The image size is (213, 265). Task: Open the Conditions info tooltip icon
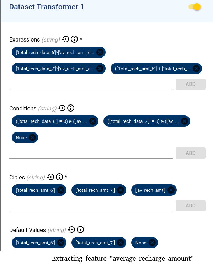71,108
